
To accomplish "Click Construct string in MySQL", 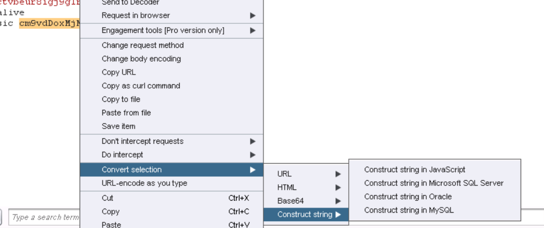I will pyautogui.click(x=409, y=210).
